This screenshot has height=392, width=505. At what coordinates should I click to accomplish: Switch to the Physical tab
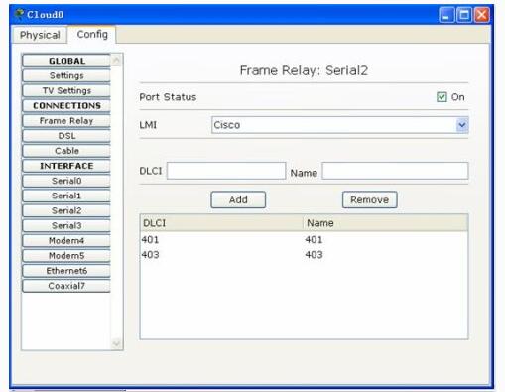[40, 35]
